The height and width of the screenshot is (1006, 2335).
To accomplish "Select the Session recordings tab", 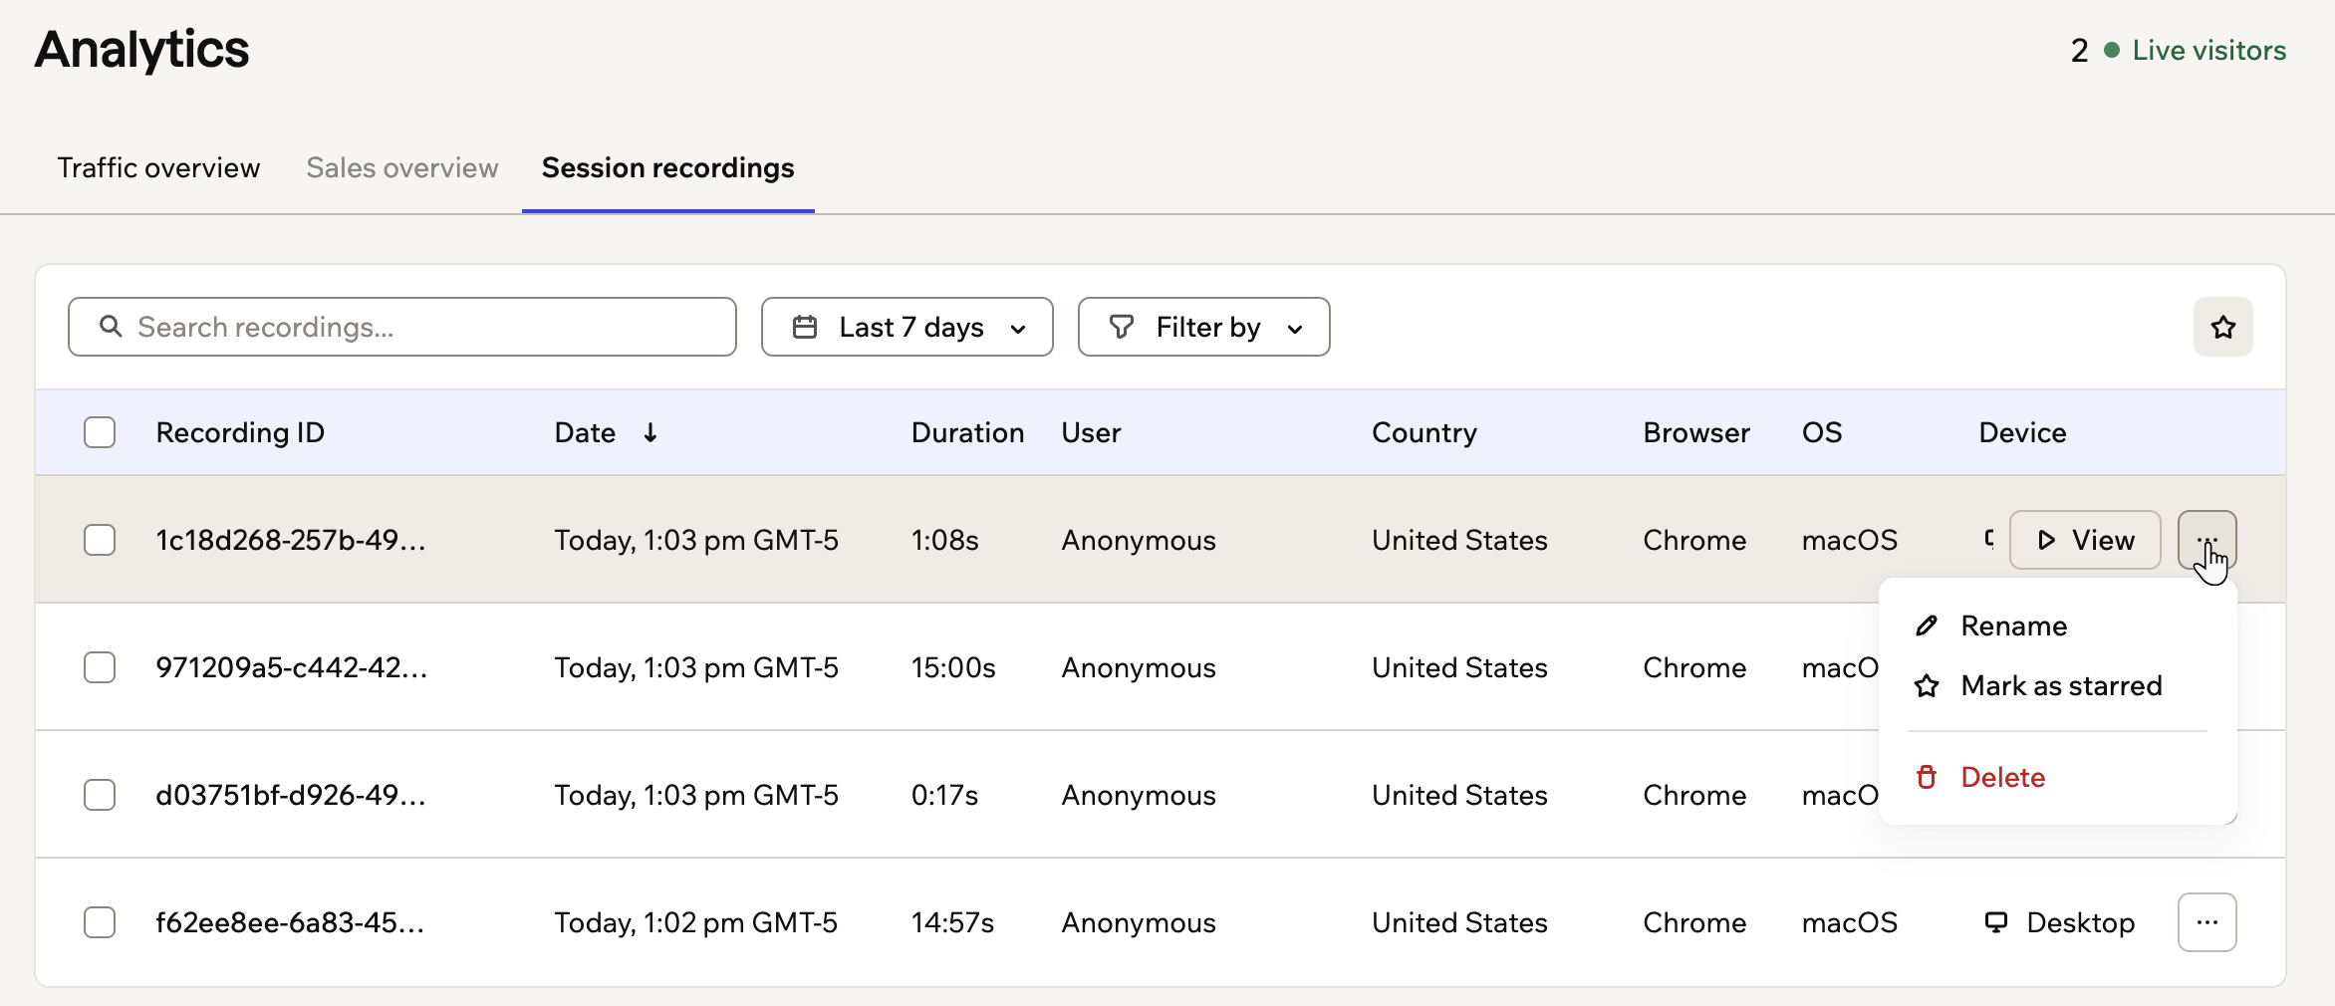I will click(667, 167).
